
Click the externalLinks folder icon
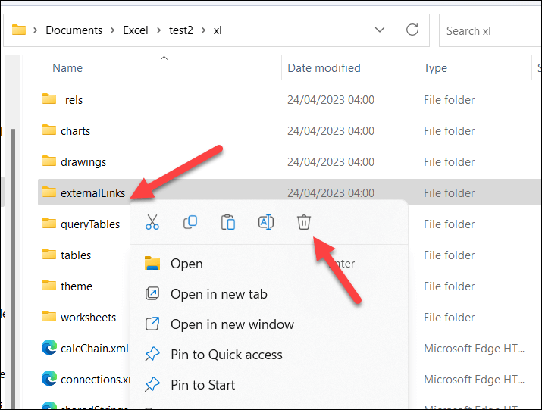[49, 192]
